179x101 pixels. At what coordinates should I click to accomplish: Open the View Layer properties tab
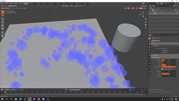(x=149, y=47)
